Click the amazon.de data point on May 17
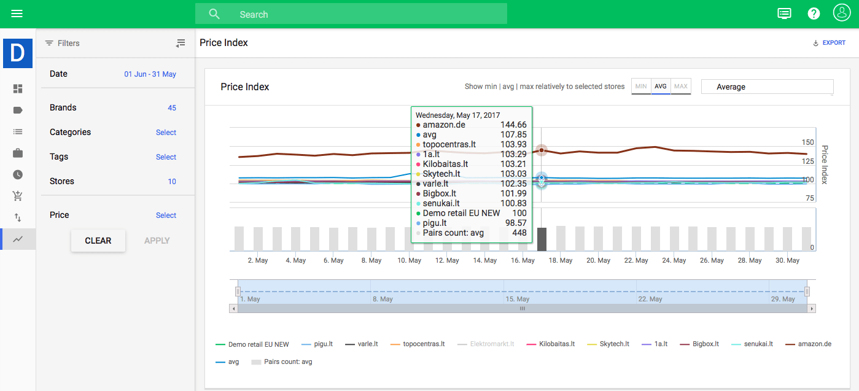 [x=542, y=150]
